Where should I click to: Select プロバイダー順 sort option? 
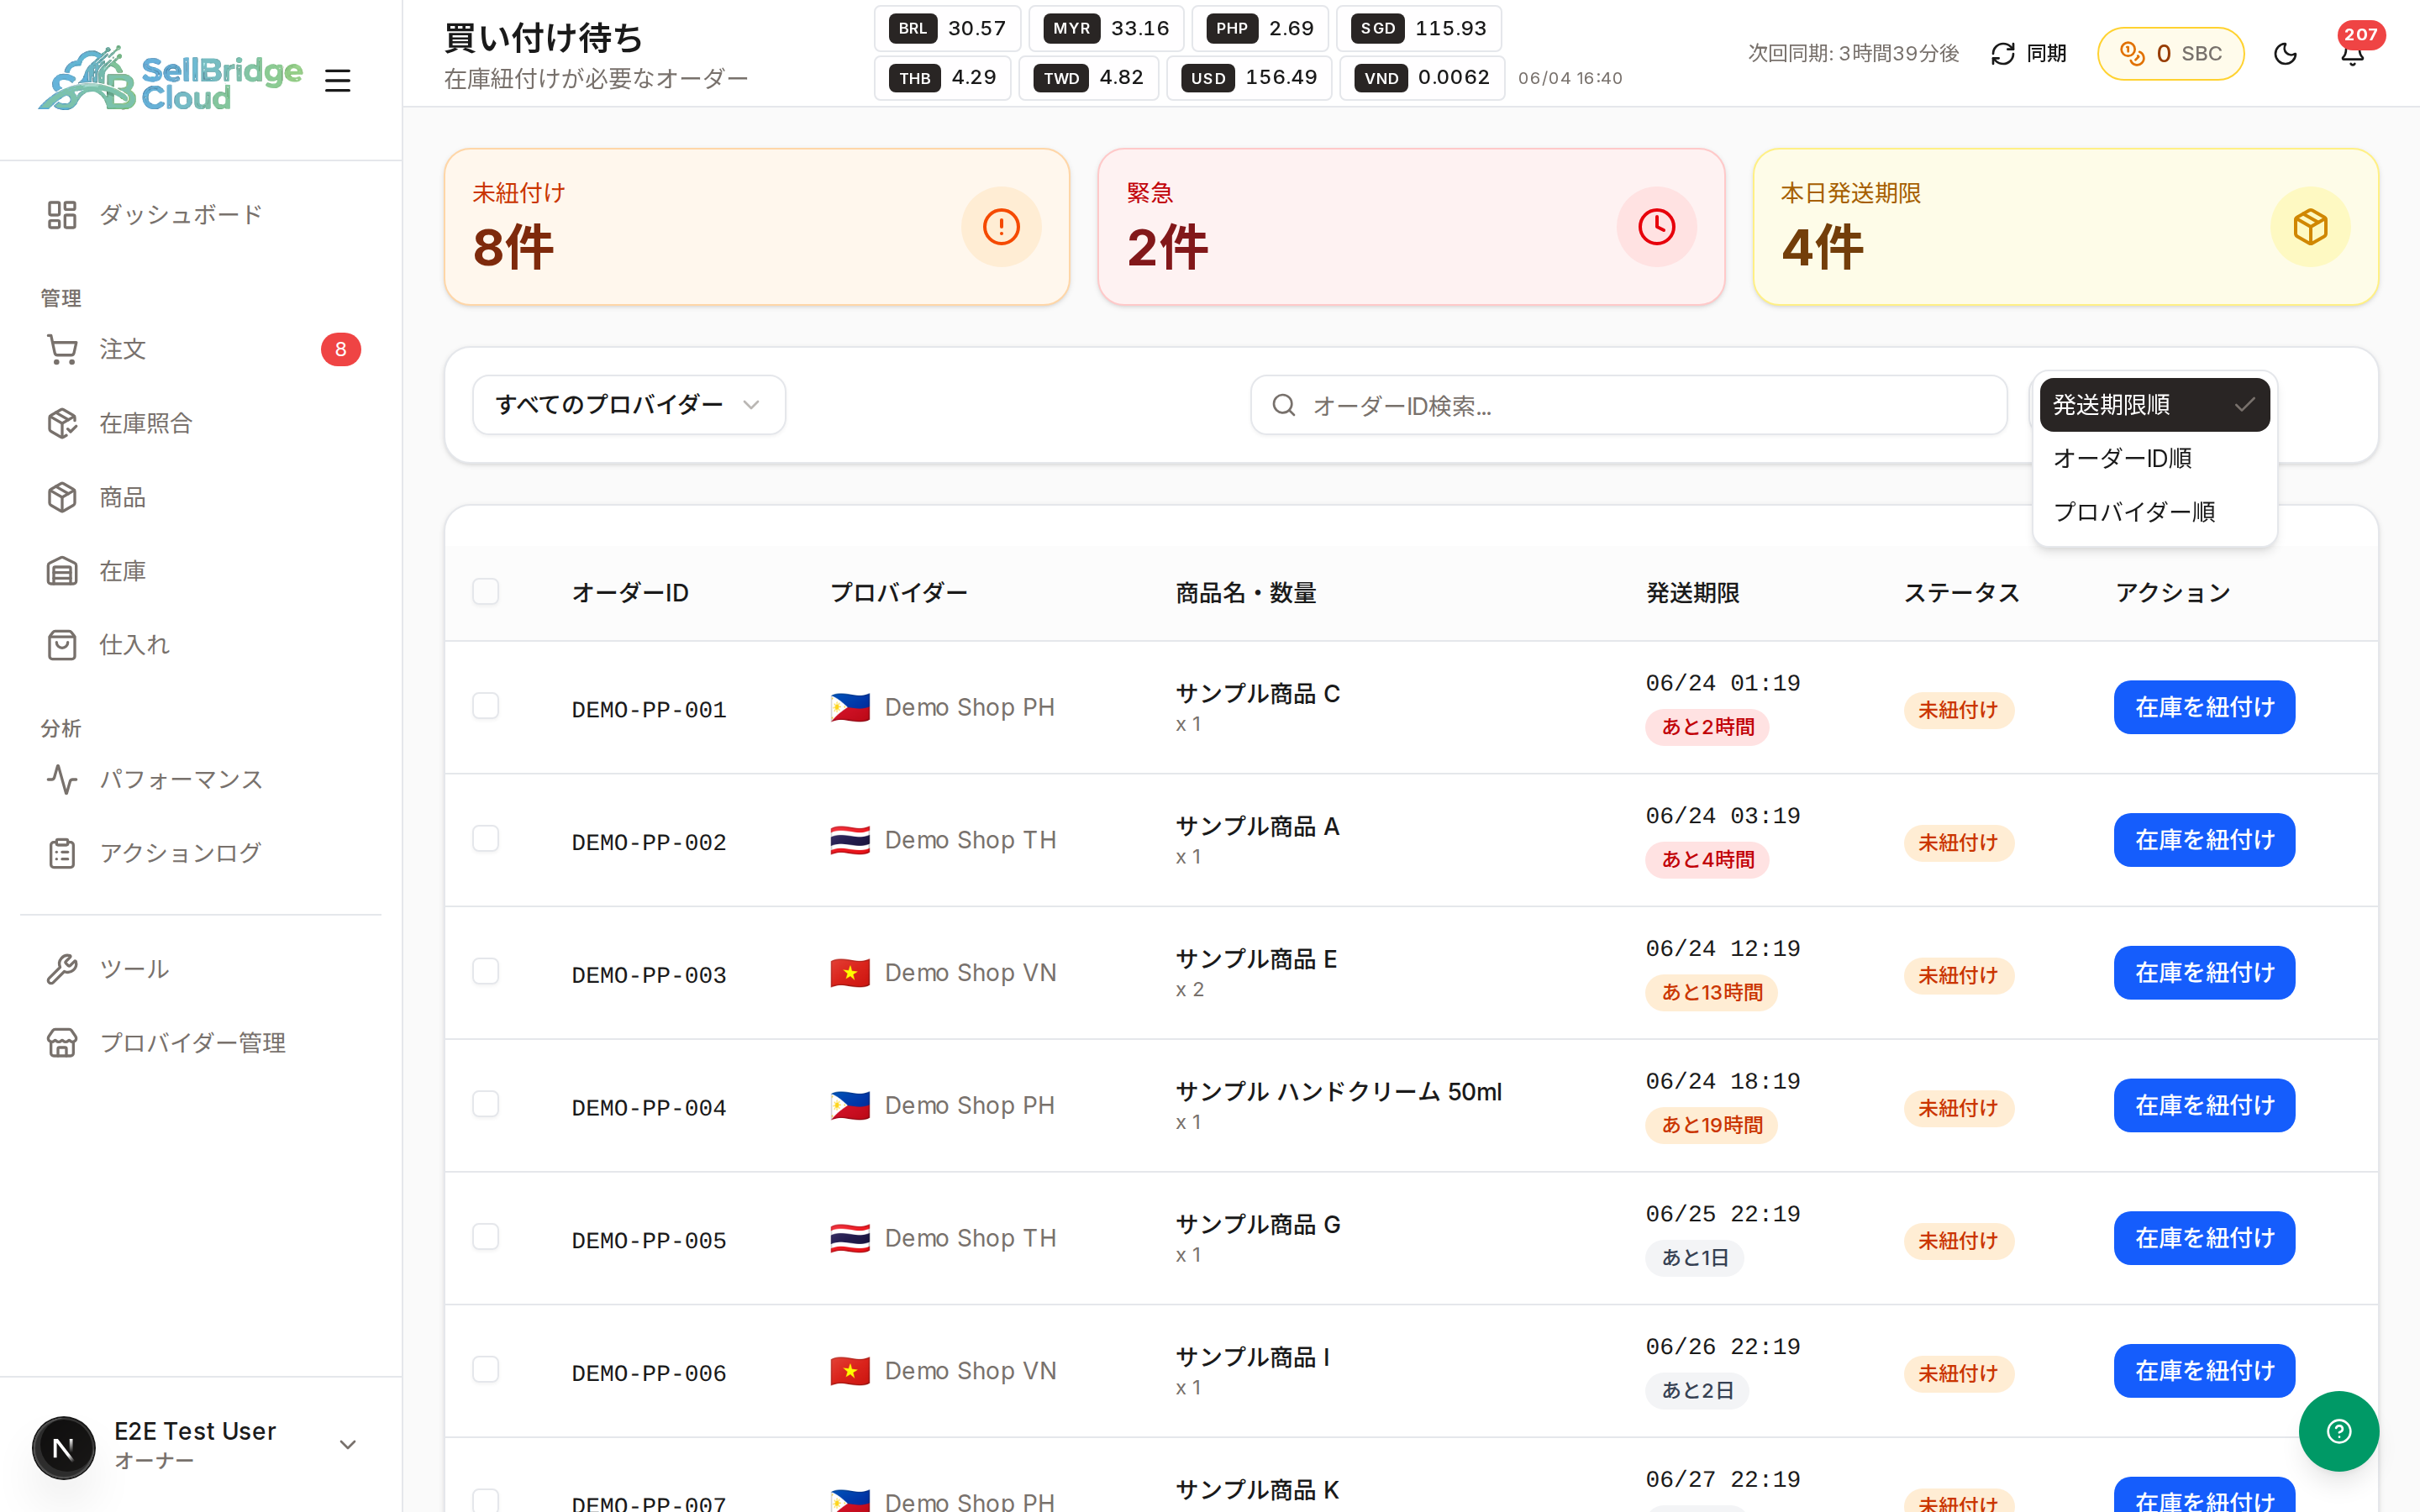tap(2154, 512)
